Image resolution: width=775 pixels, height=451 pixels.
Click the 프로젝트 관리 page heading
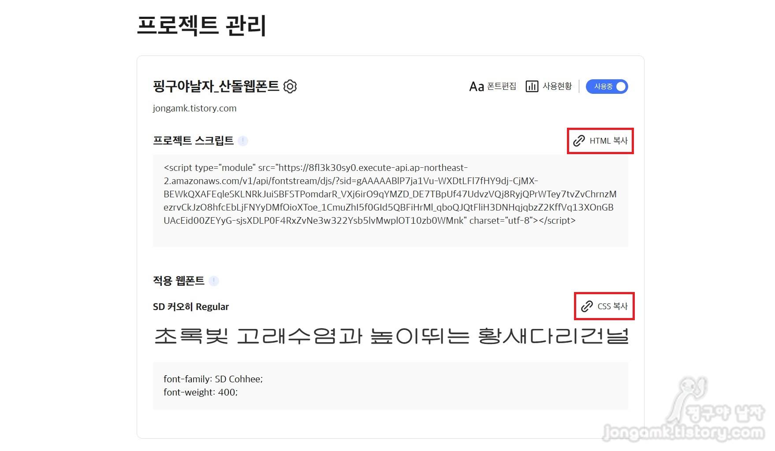click(201, 25)
